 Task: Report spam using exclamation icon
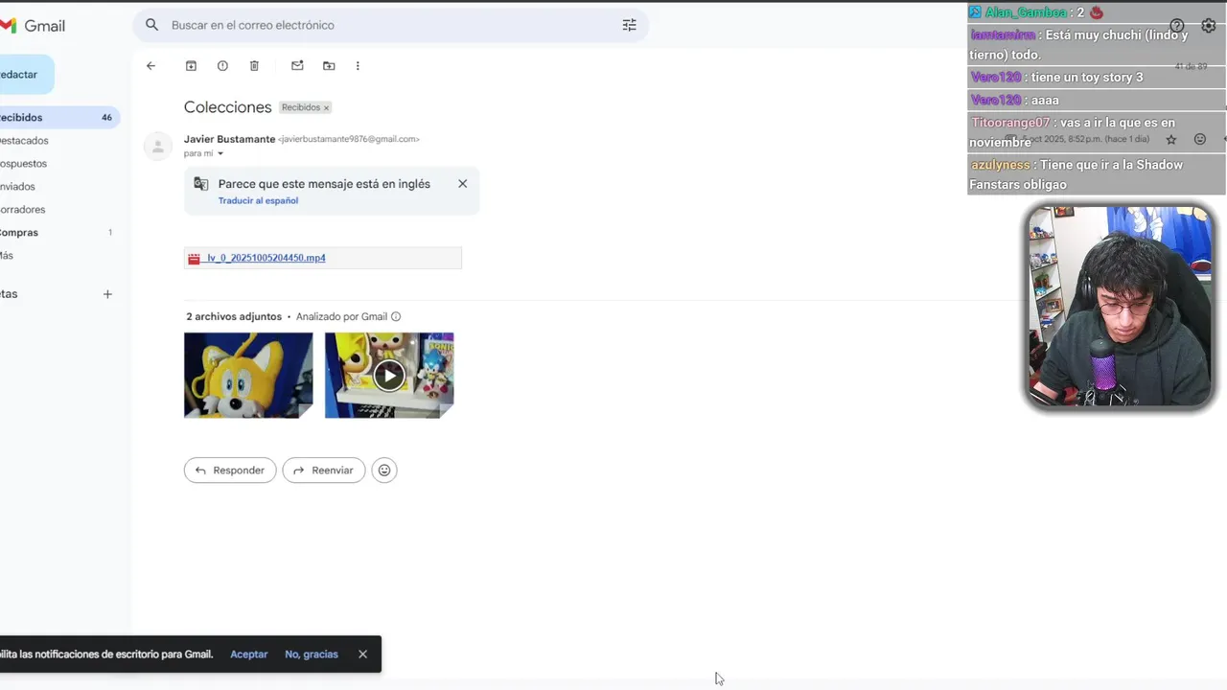click(x=222, y=66)
